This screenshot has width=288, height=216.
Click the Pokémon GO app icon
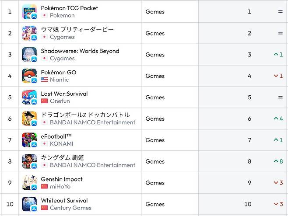(x=29, y=76)
